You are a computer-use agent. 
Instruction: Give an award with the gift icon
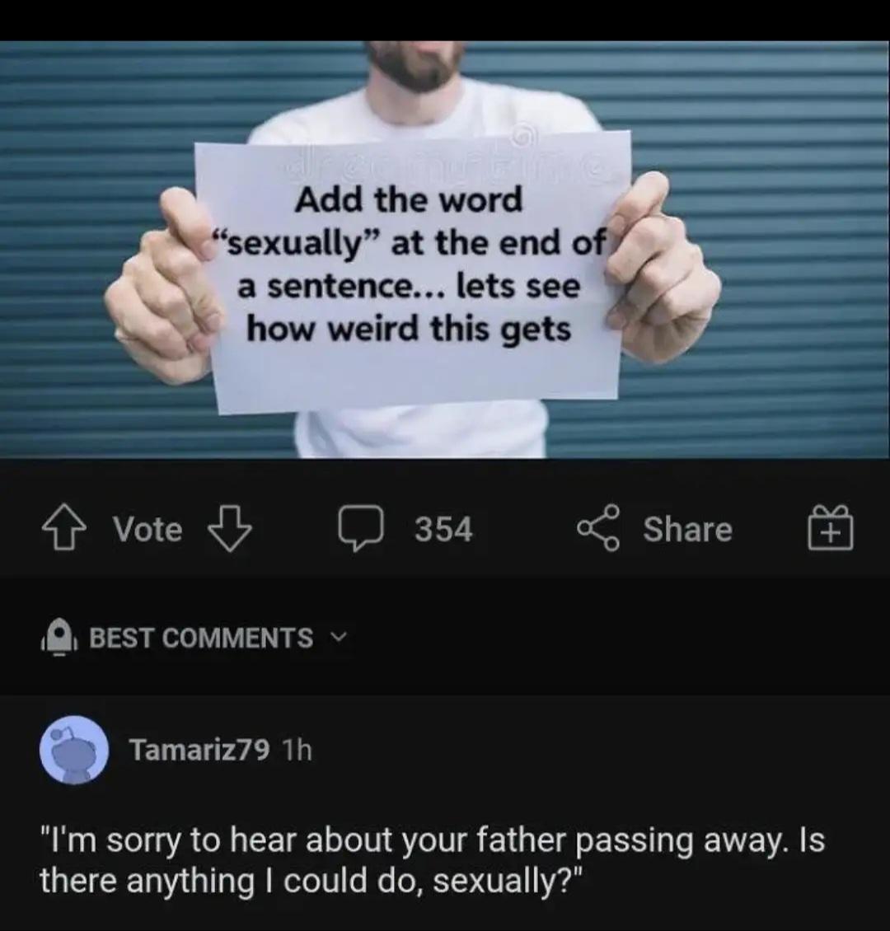tap(831, 528)
